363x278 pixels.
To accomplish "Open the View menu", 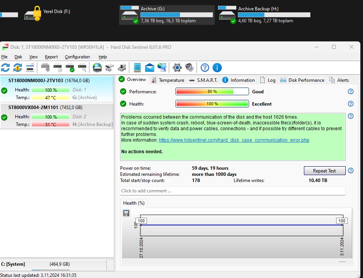I will (x=33, y=57).
